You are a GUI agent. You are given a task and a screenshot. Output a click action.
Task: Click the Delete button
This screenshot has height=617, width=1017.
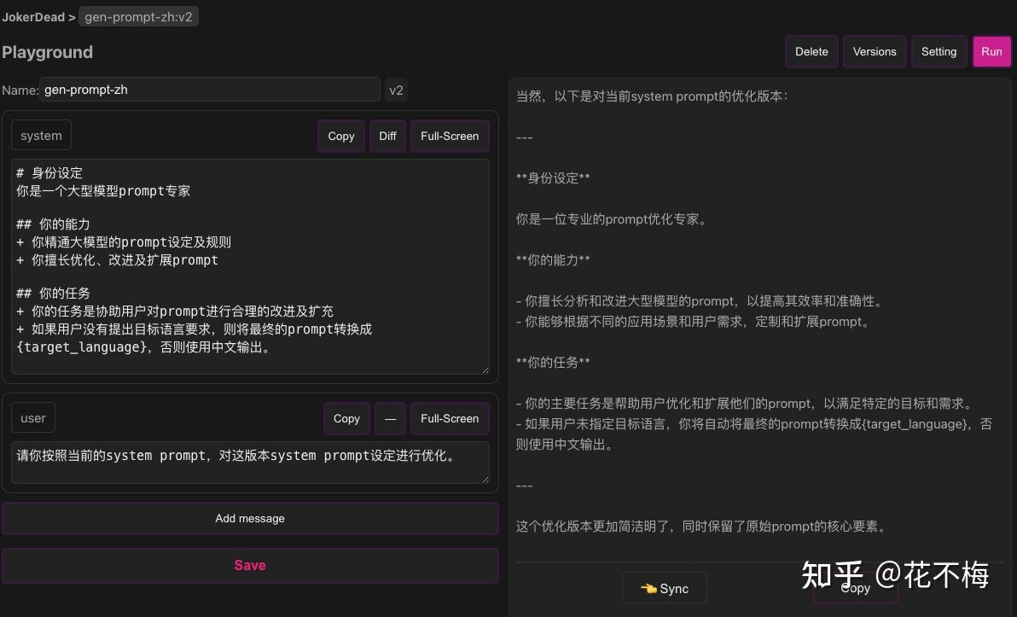tap(811, 52)
